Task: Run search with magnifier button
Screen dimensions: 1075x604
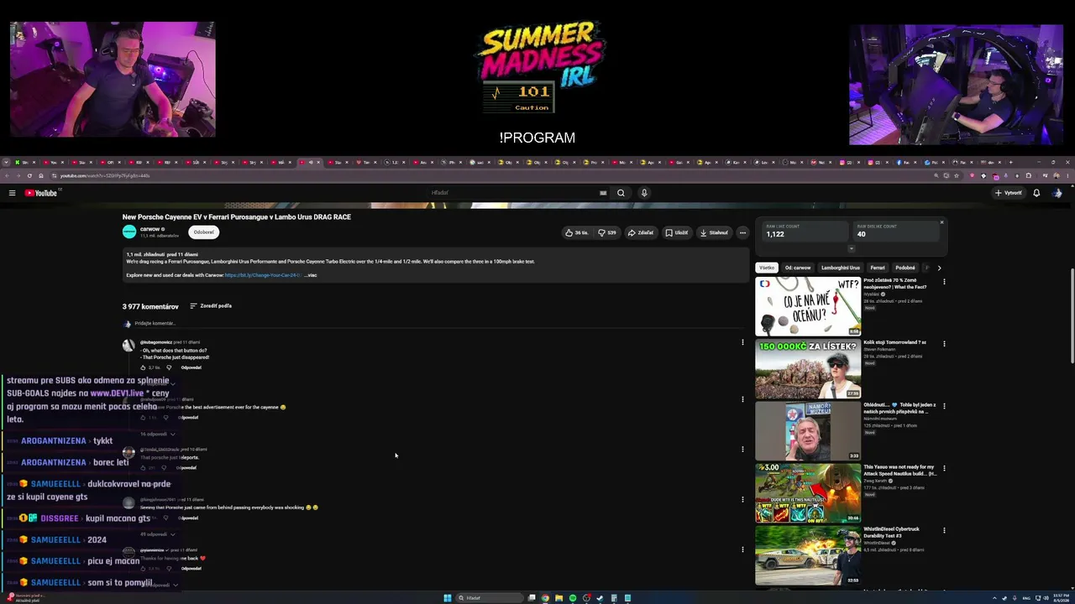Action: [621, 193]
